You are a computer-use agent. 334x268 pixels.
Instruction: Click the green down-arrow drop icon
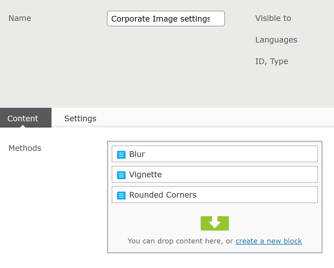click(214, 223)
